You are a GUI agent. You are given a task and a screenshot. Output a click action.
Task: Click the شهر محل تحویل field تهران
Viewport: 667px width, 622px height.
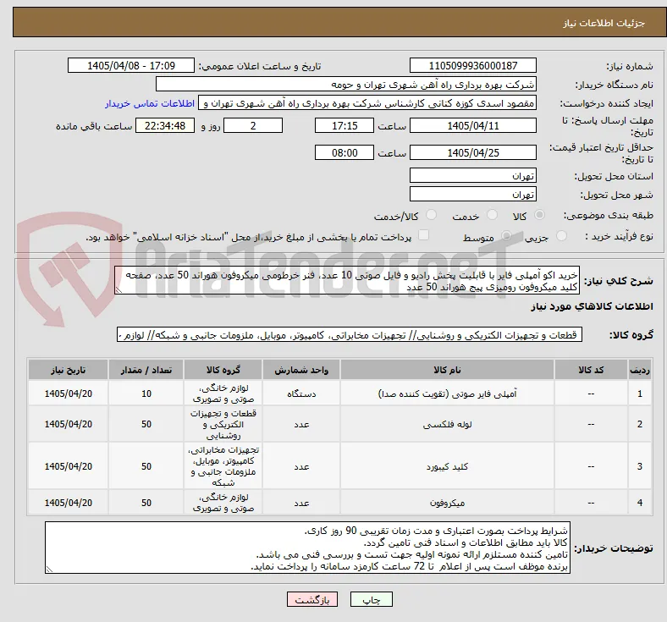point(473,195)
